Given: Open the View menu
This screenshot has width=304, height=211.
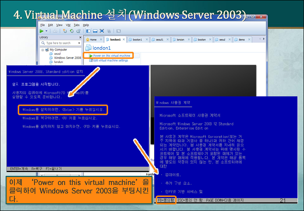Looking at the screenshot, I should tap(59, 25).
